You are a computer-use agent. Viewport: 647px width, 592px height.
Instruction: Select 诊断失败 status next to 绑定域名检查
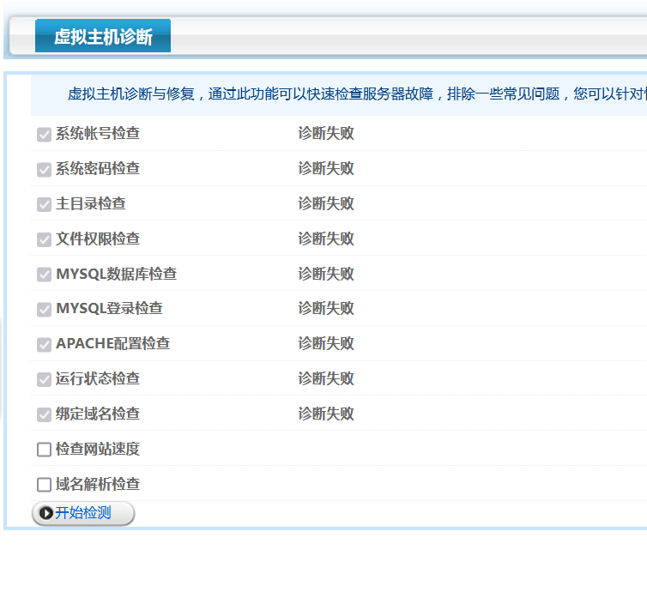(326, 414)
